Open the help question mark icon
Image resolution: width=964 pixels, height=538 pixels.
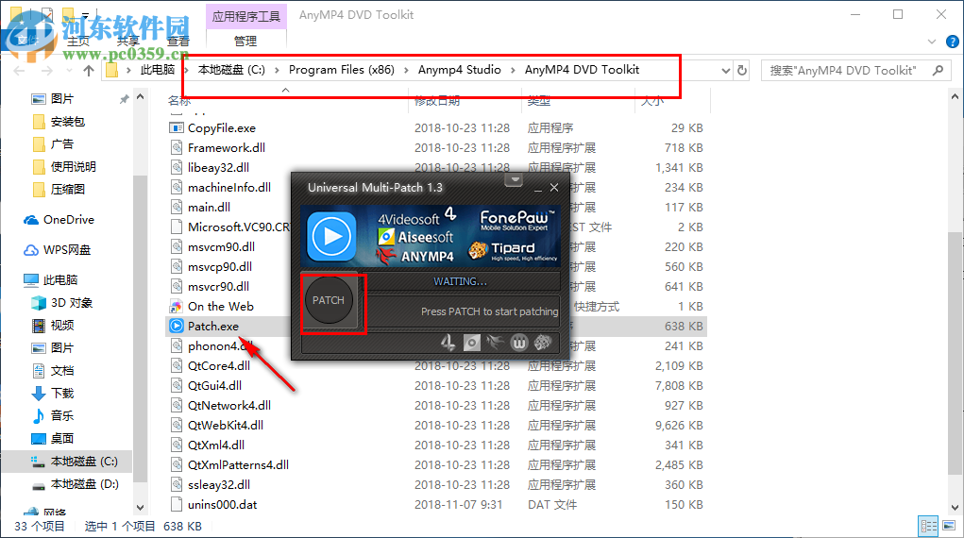[953, 42]
